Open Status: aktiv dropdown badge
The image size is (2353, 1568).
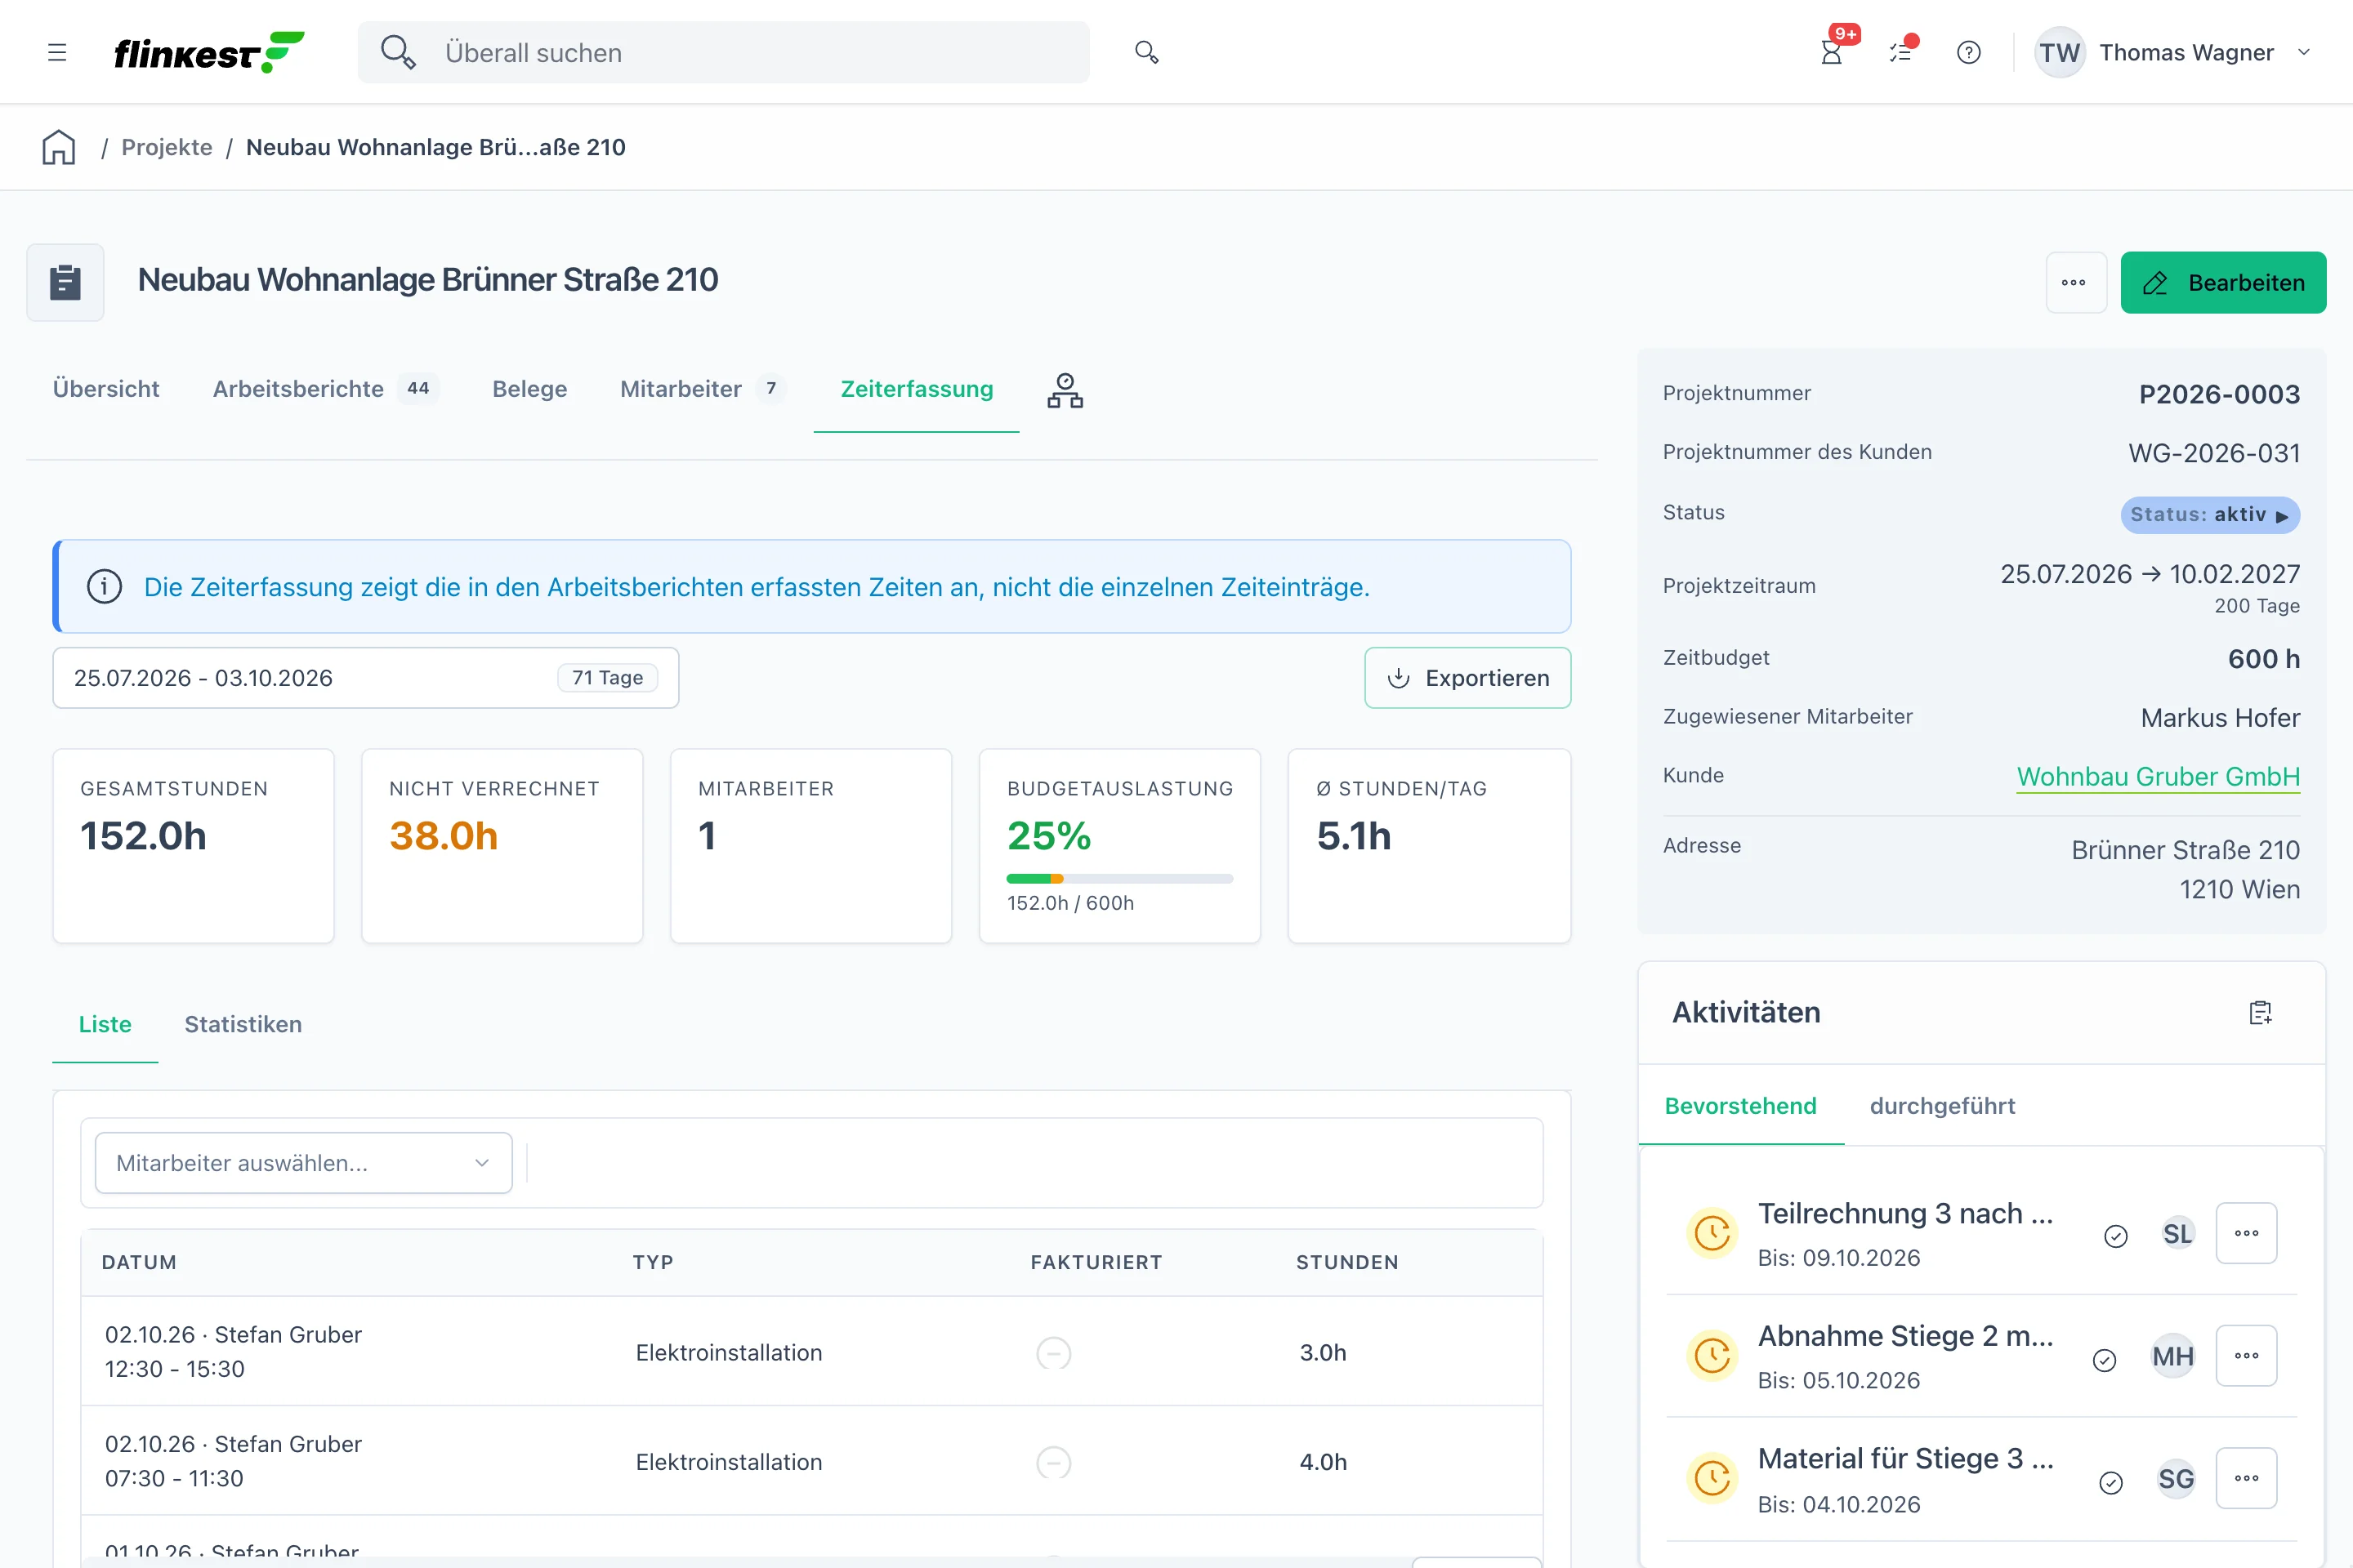[x=2209, y=515]
